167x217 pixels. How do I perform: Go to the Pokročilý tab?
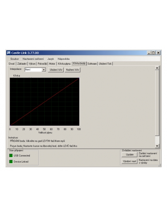[x=42, y=64]
